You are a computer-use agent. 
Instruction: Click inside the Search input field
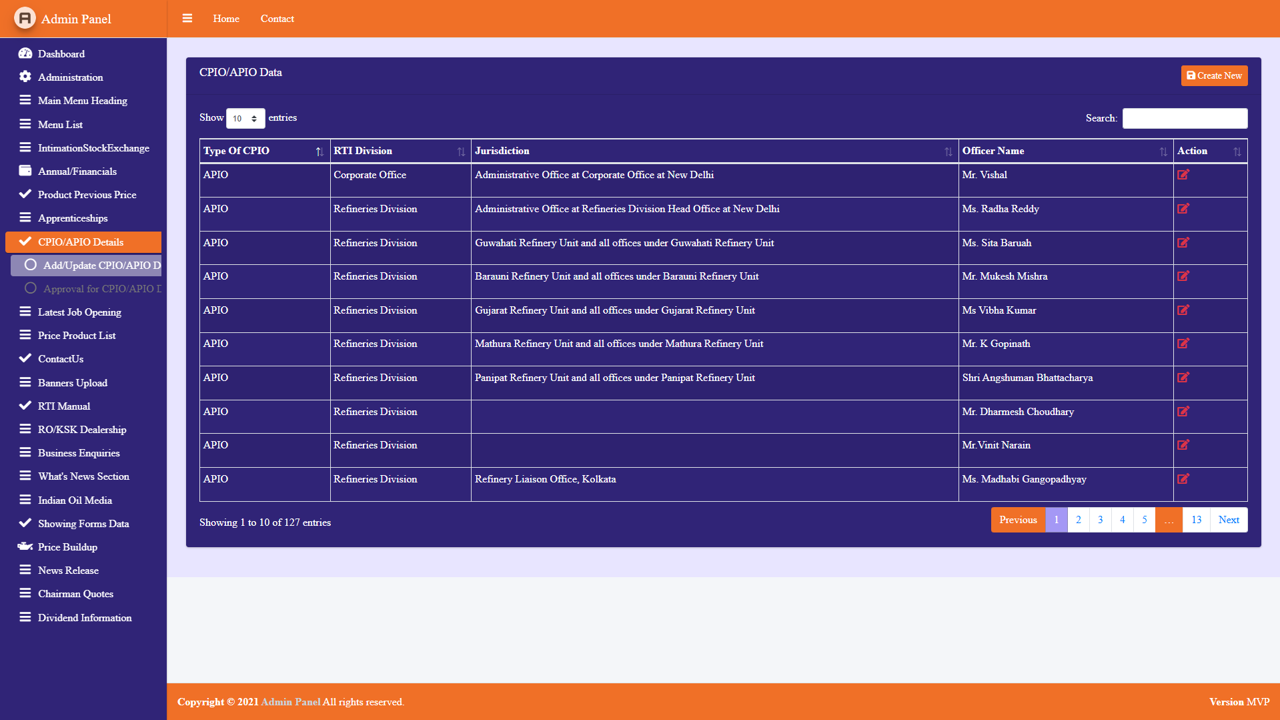click(x=1185, y=118)
